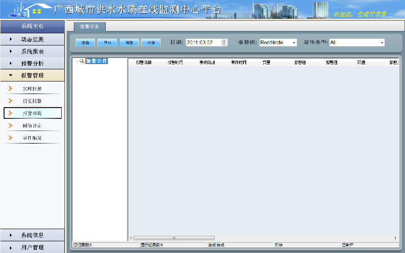This screenshot has width=405, height=253.
Task: Click the 预览 (preview) toolbar button
Action: 129,43
